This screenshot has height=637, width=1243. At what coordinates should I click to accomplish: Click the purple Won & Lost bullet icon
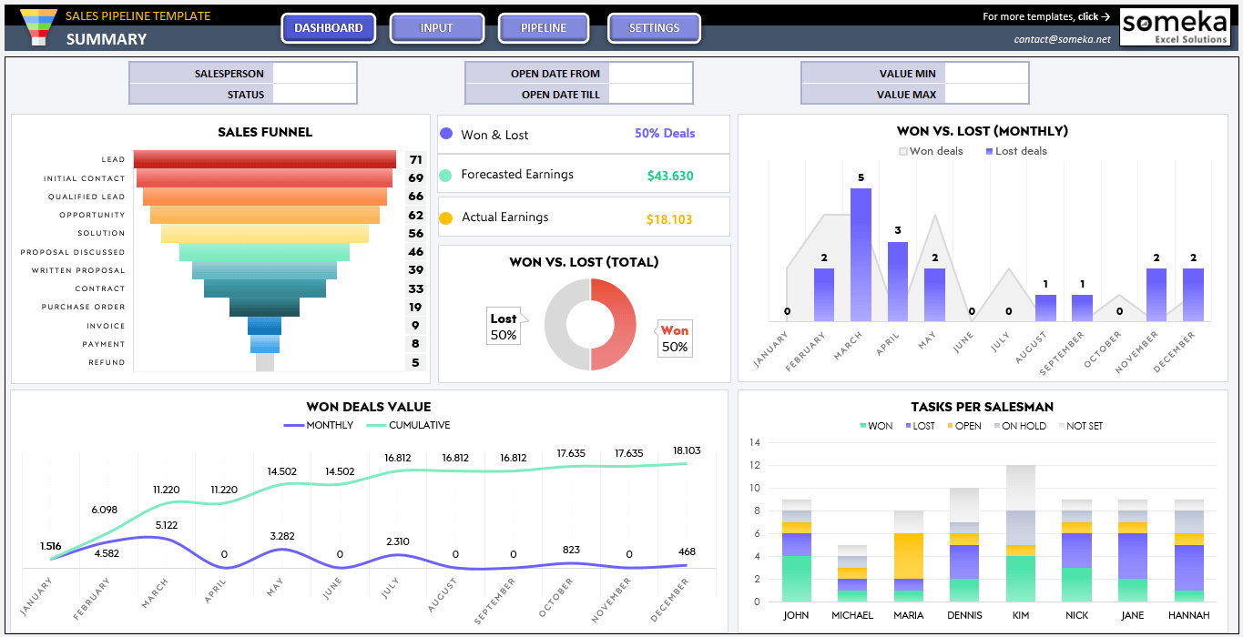[446, 134]
